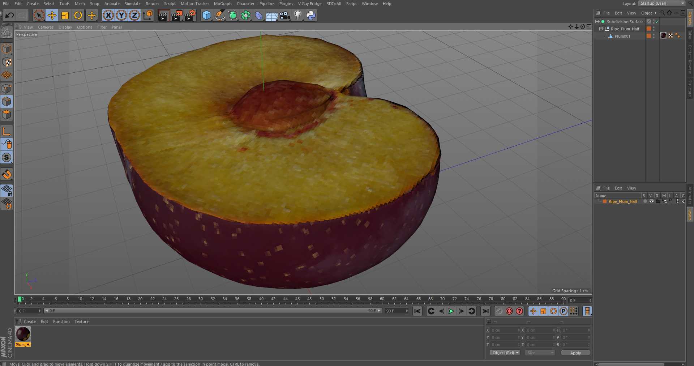Viewport: 694px width, 366px height.
Task: Click the Apply button
Action: [x=575, y=353]
